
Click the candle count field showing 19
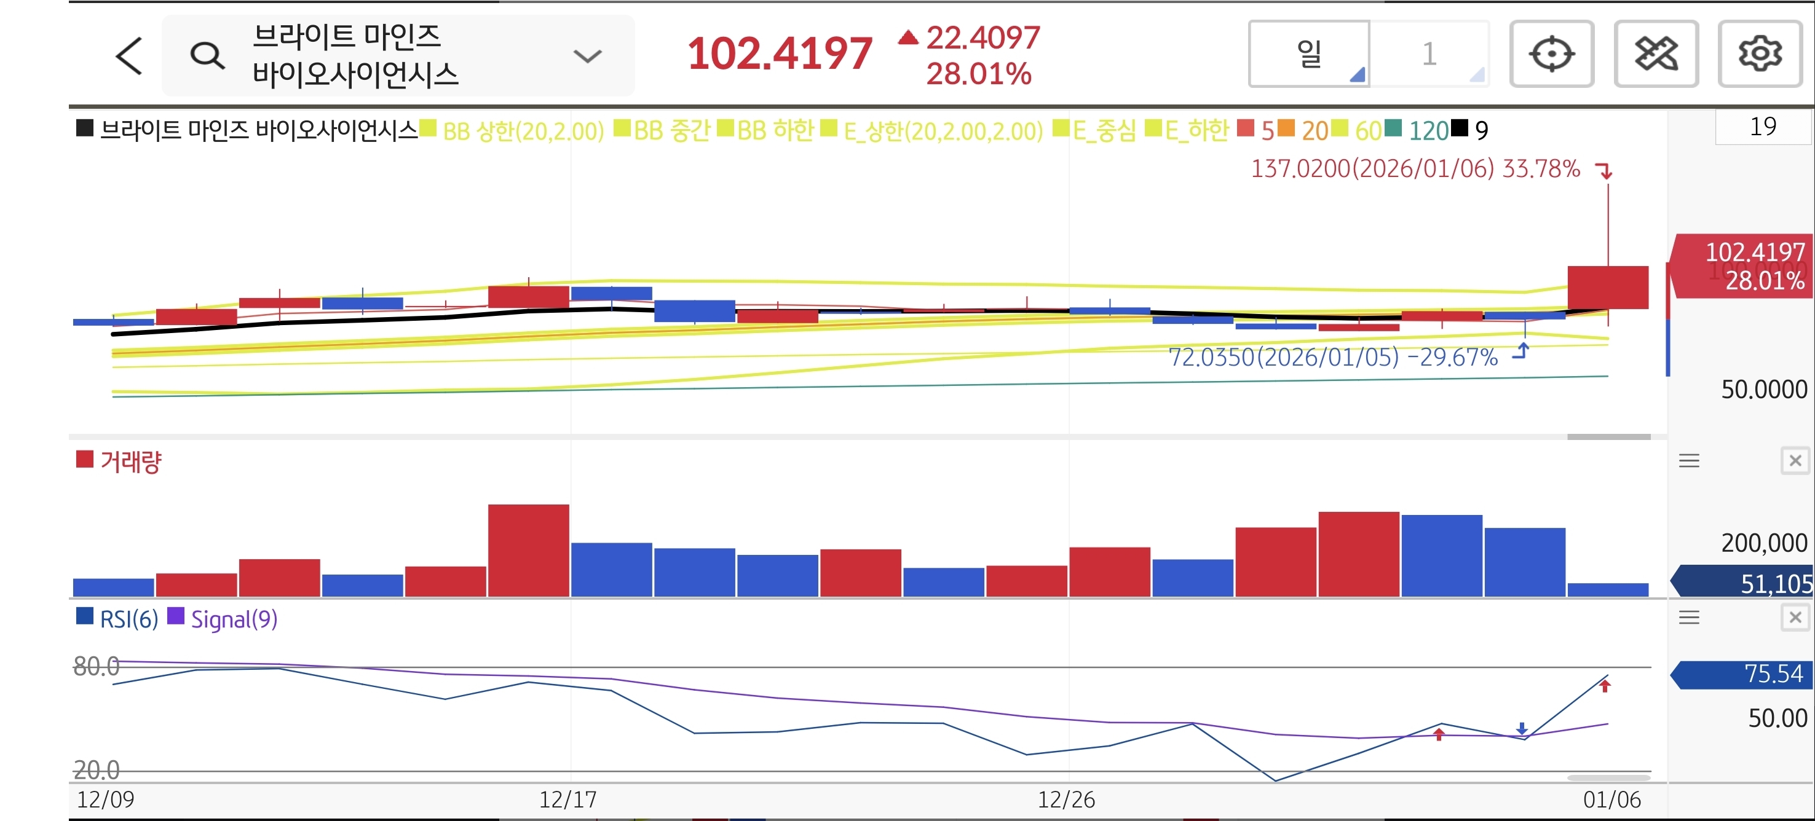coord(1762,127)
